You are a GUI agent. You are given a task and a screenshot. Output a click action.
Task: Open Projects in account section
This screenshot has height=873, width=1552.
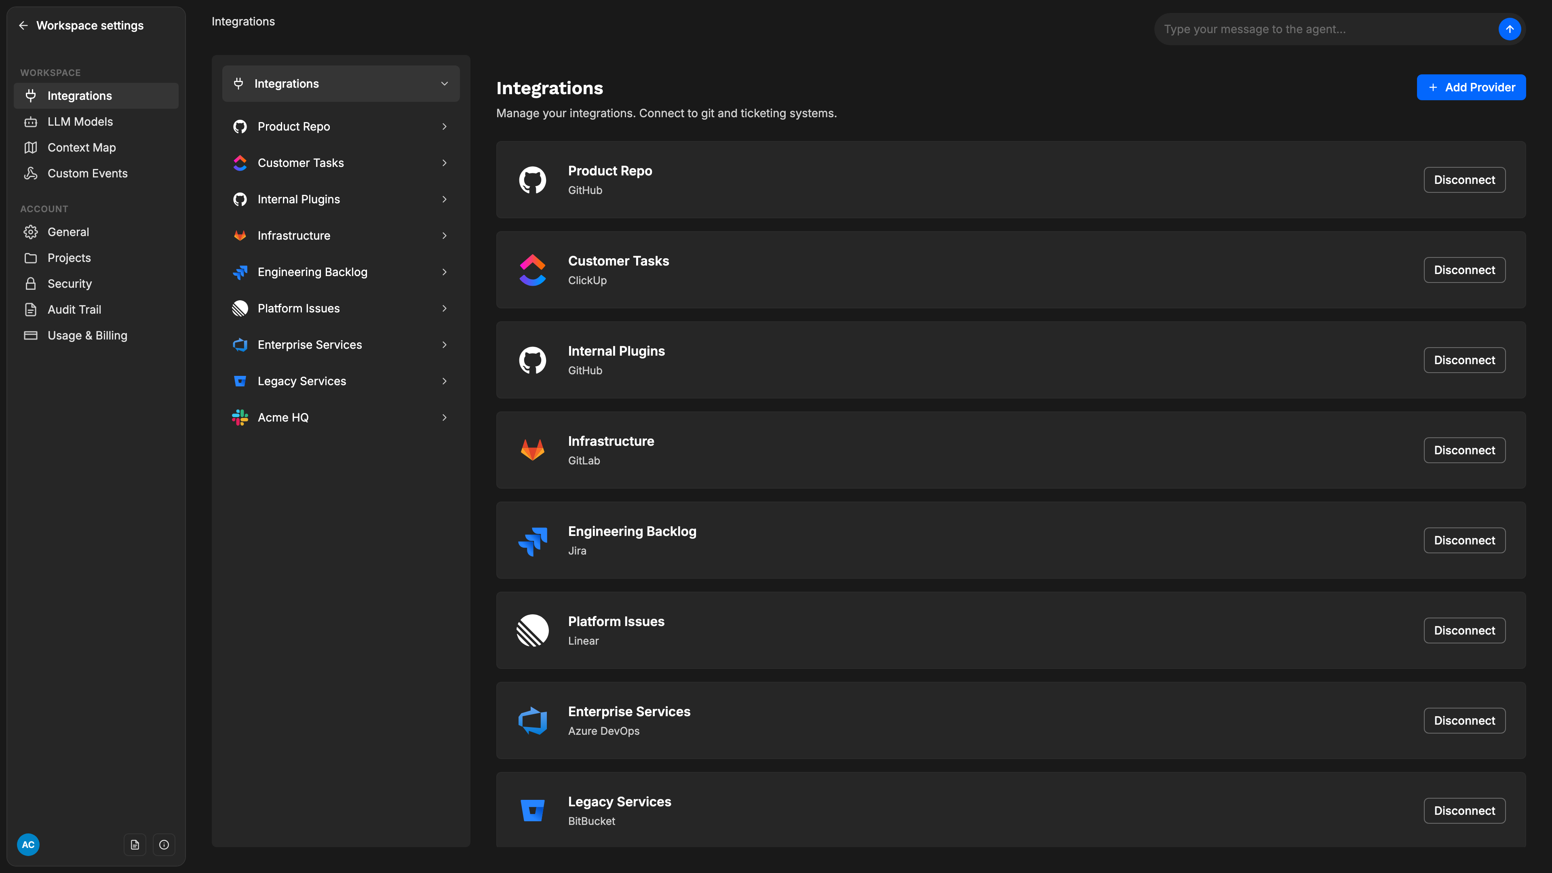97,258
